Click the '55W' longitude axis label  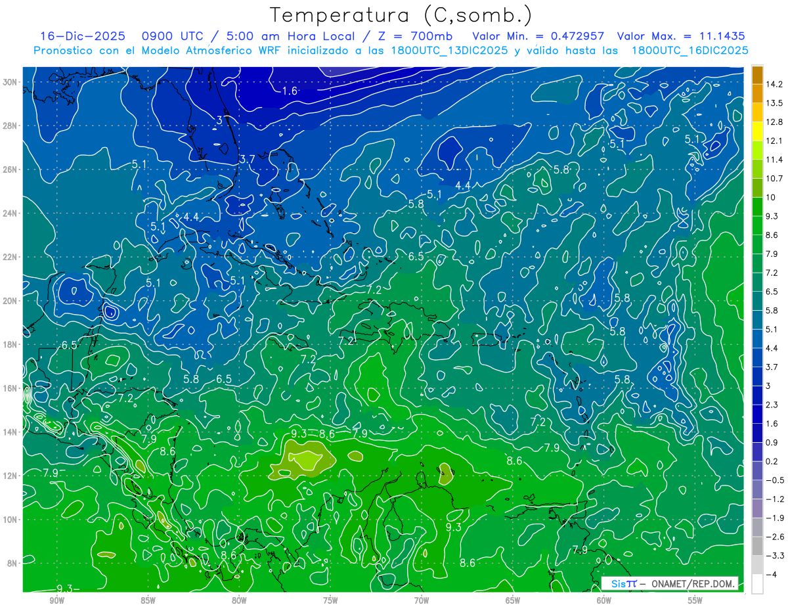pyautogui.click(x=695, y=600)
